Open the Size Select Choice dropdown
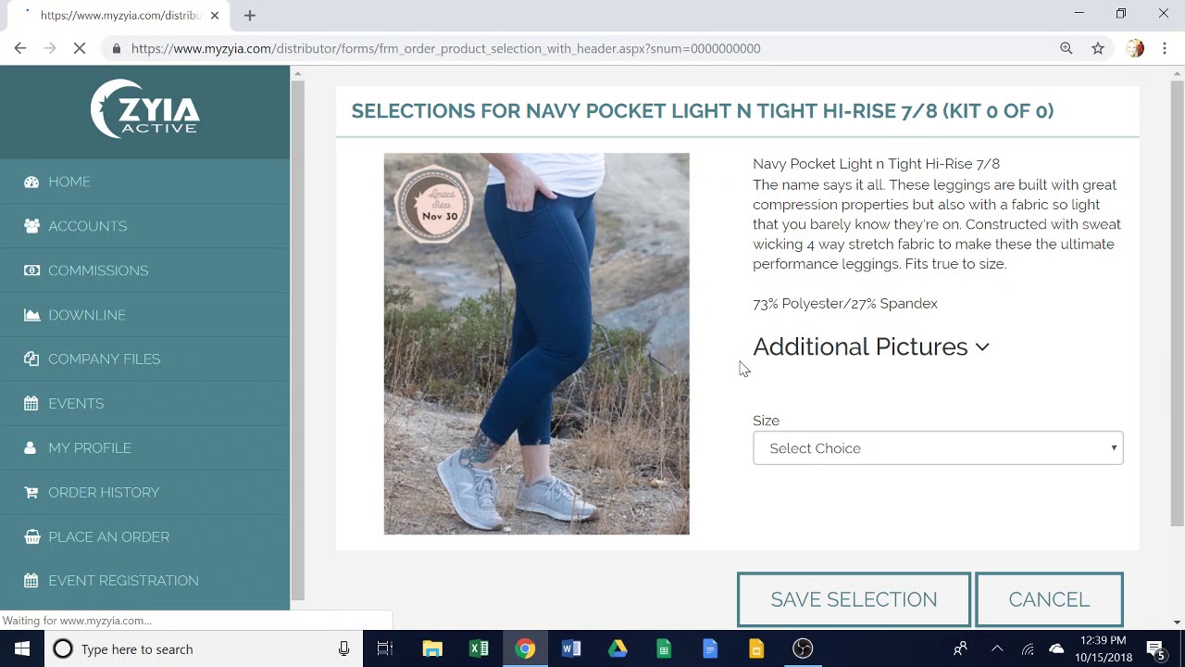1185x667 pixels. [938, 448]
